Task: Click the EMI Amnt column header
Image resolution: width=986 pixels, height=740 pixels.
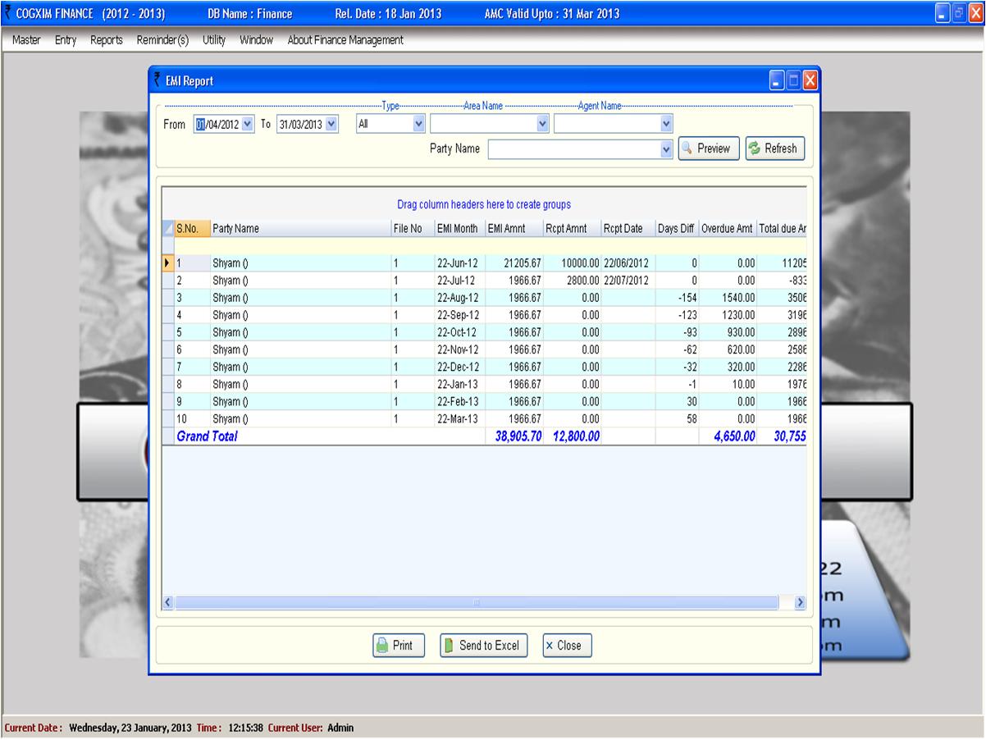Action: tap(514, 229)
